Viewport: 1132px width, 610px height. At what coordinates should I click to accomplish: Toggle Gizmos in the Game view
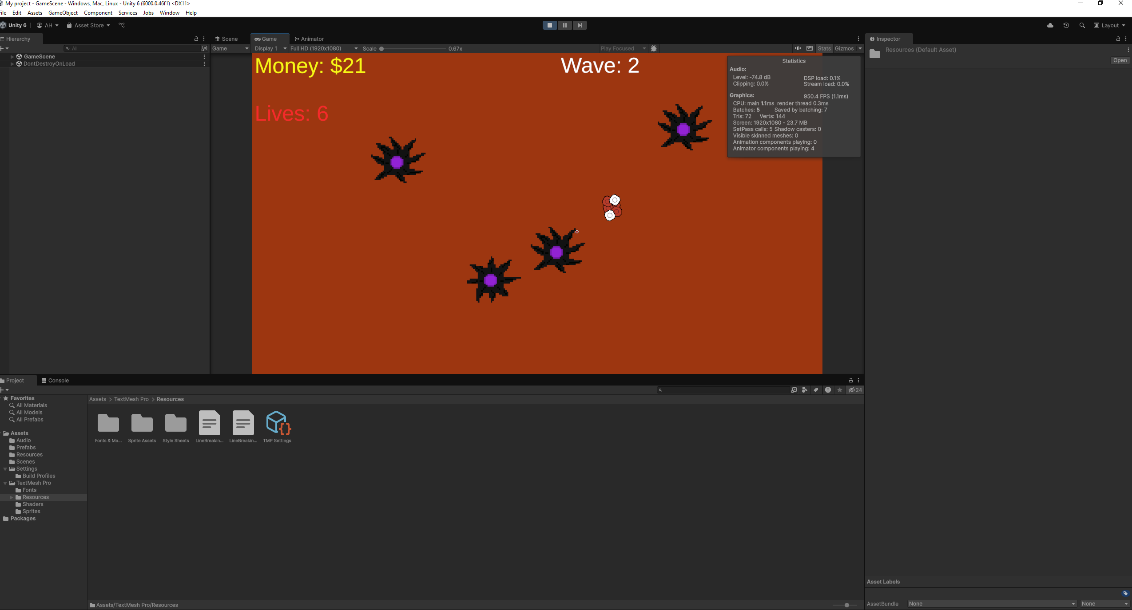click(x=844, y=48)
